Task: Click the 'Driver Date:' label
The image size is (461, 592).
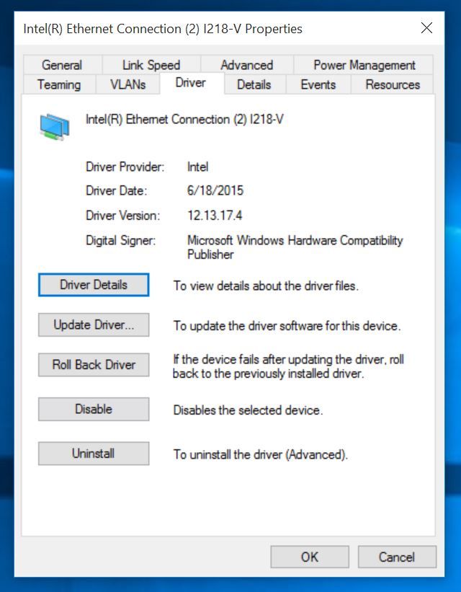Action: 116,190
